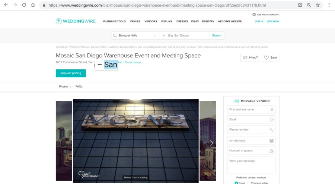Open the Forums menu
Viewport: 335px width, 184px height.
(167, 21)
